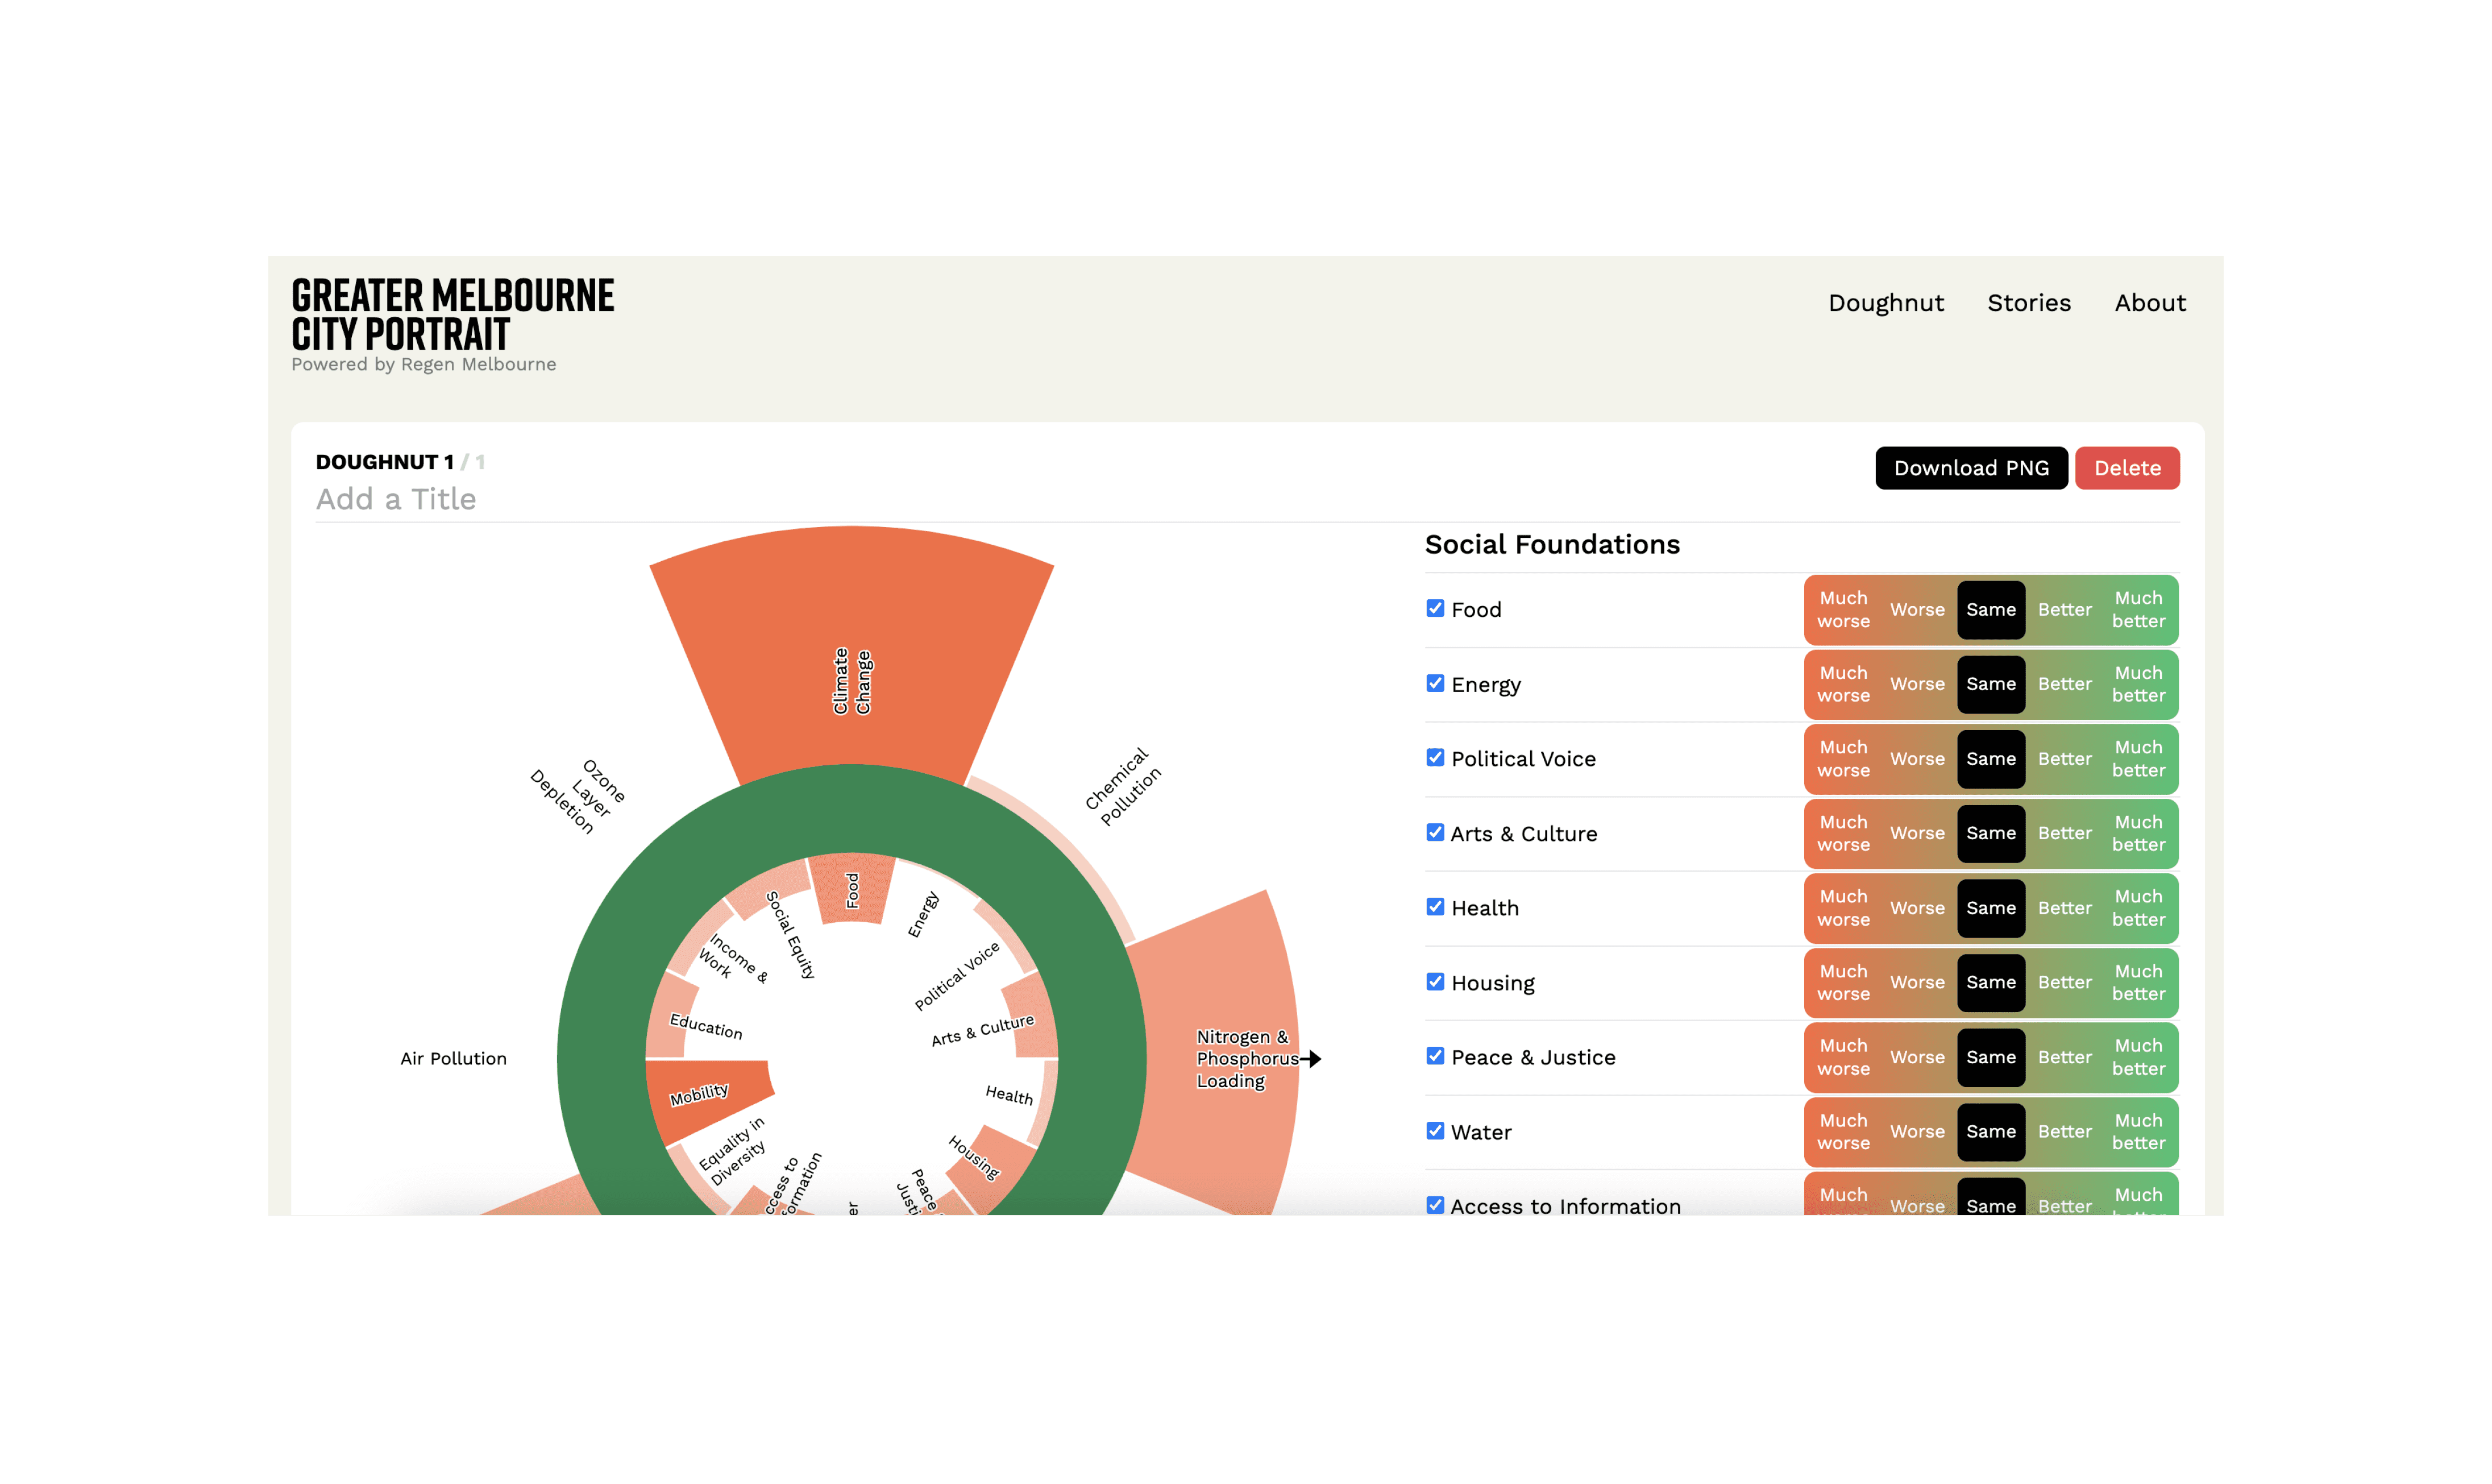
Task: Rate Water as Better
Action: 2065,1131
